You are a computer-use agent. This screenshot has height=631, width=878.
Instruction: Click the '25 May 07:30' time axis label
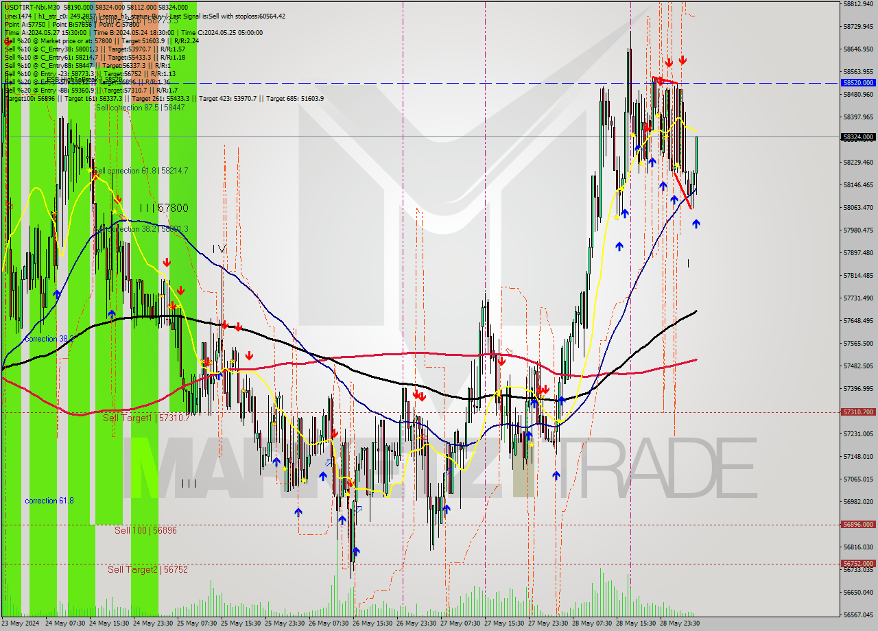pos(197,623)
